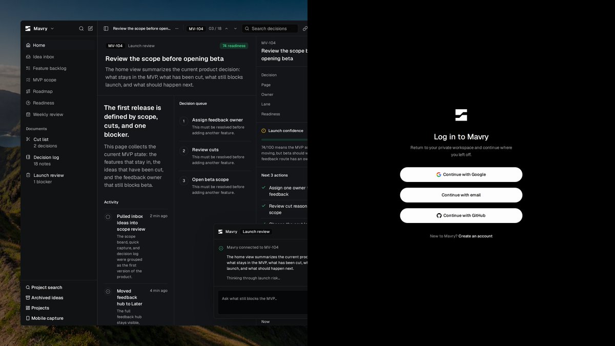
Task: Click the Ask what still blocks input
Action: (x=263, y=302)
